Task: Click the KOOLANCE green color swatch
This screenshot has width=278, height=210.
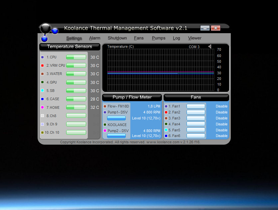Action: [105, 124]
